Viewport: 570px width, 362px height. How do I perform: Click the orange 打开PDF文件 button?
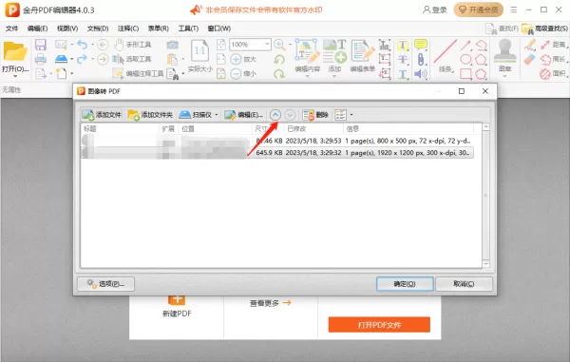[379, 325]
